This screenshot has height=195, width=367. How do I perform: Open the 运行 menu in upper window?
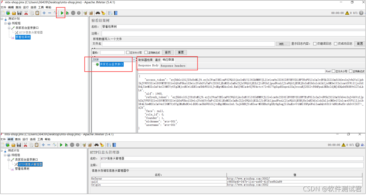tap(26, 7)
